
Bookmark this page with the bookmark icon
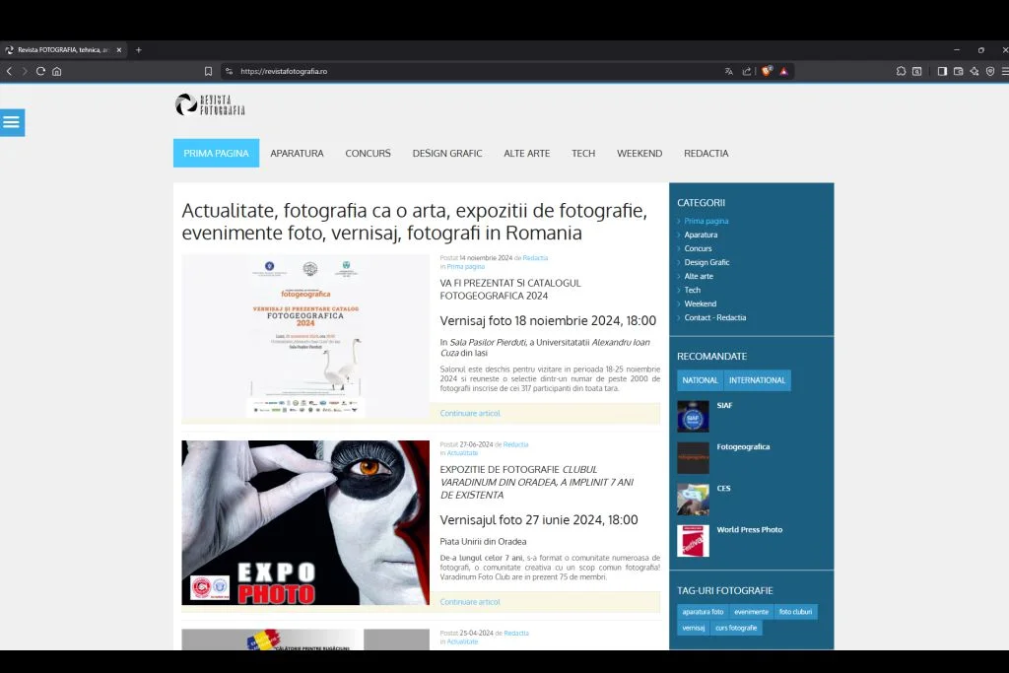[208, 71]
